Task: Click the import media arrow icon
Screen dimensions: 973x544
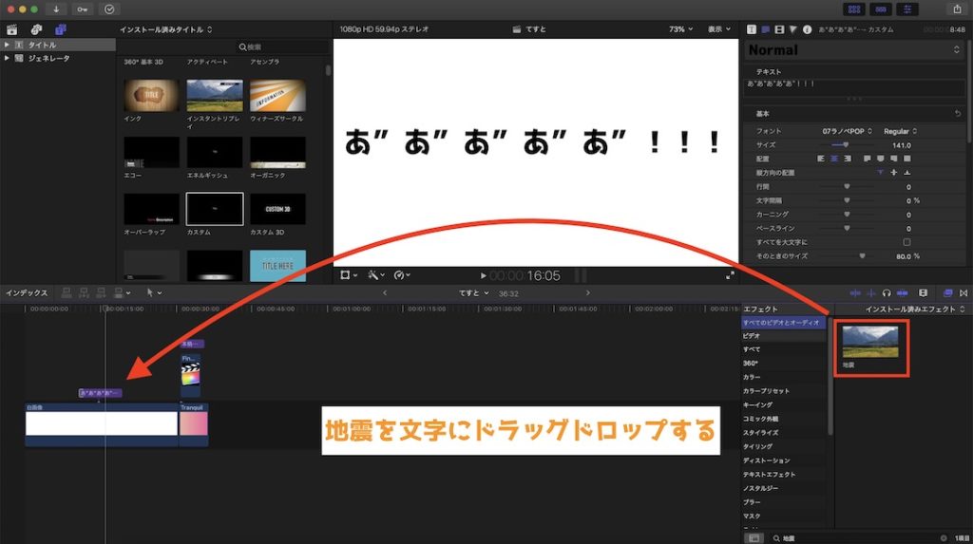Action: point(56,9)
